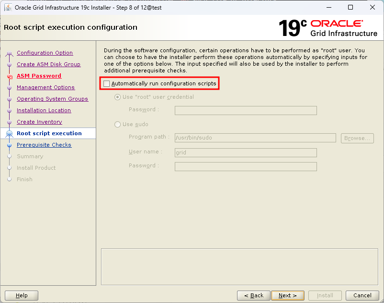Select the Root script execution step

49,133
